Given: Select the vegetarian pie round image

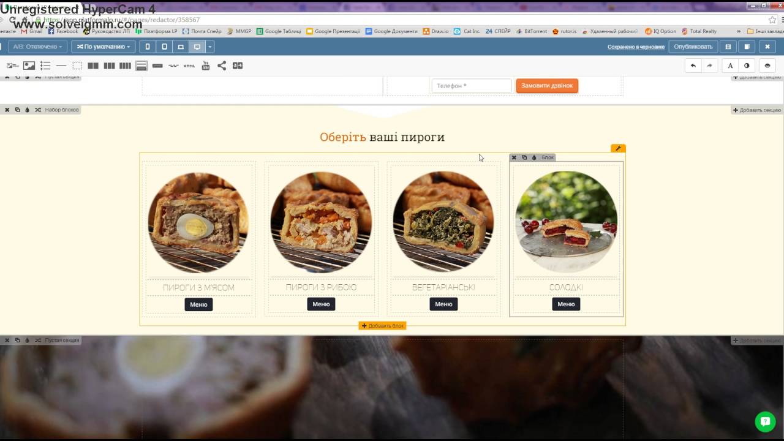Looking at the screenshot, I should tap(443, 222).
